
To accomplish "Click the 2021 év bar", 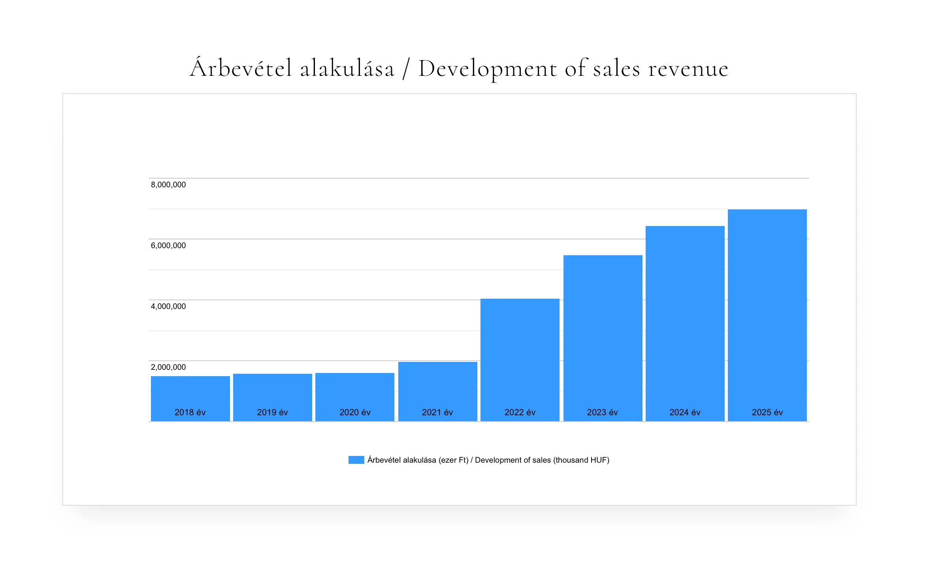I will [x=437, y=385].
